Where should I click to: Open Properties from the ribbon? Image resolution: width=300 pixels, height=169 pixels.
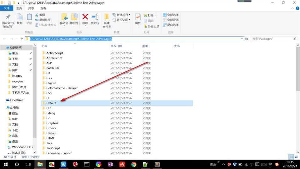[x=138, y=19]
